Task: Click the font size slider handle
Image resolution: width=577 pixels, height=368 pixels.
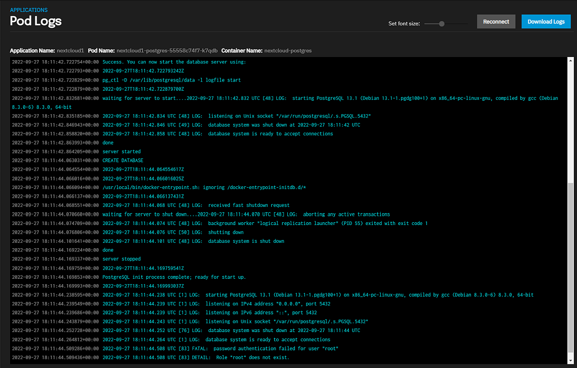Action: click(x=441, y=24)
